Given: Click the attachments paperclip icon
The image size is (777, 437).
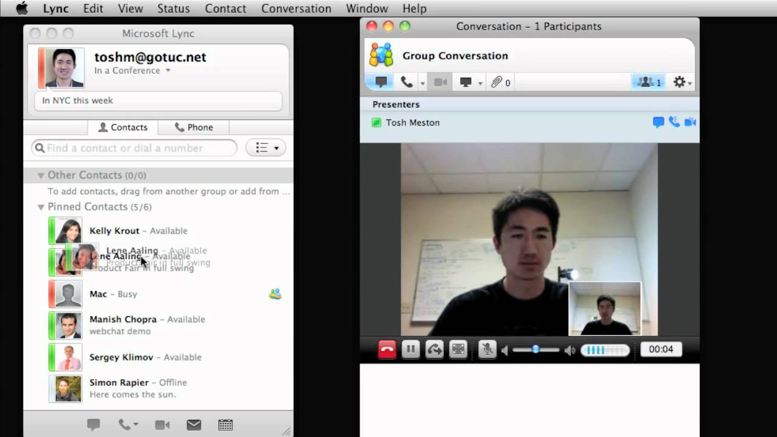Looking at the screenshot, I should click(x=497, y=82).
